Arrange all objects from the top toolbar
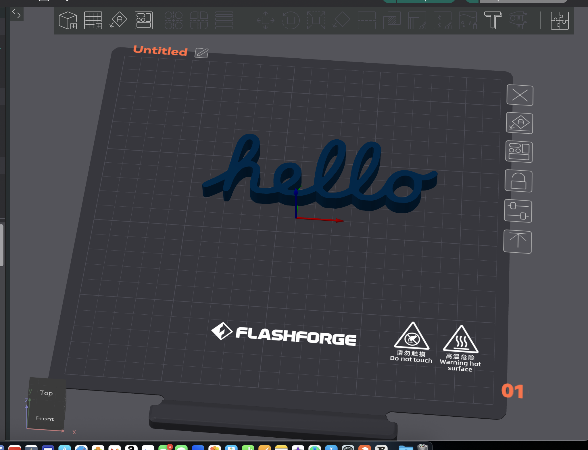 144,20
